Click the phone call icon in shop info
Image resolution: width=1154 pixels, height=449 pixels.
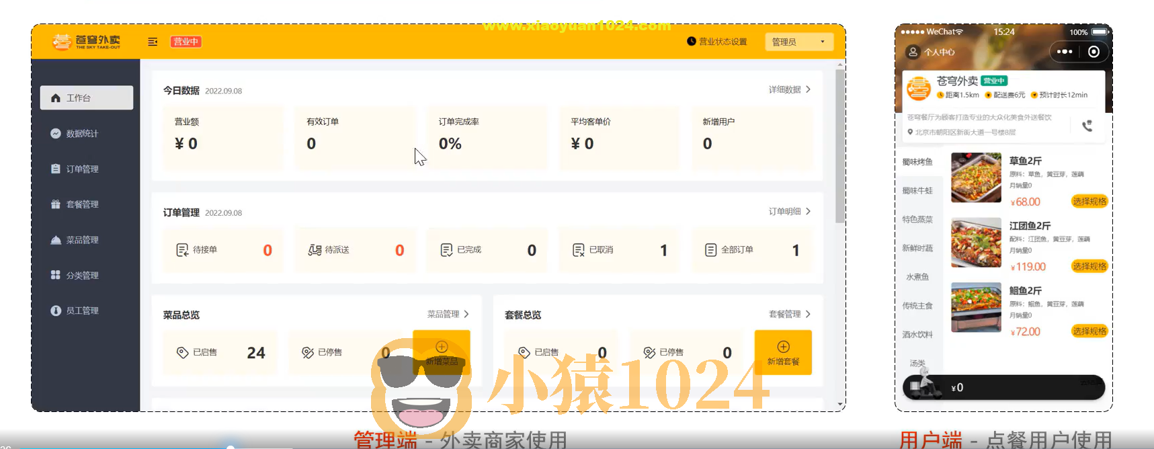(1087, 126)
